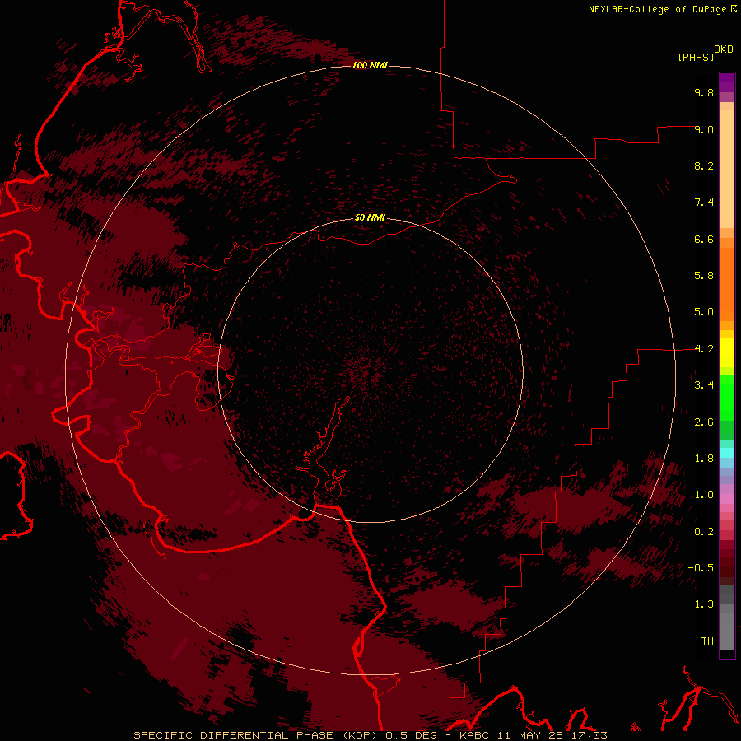The image size is (741, 741).
Task: Click the 2.6 scale value
Action: tap(704, 422)
